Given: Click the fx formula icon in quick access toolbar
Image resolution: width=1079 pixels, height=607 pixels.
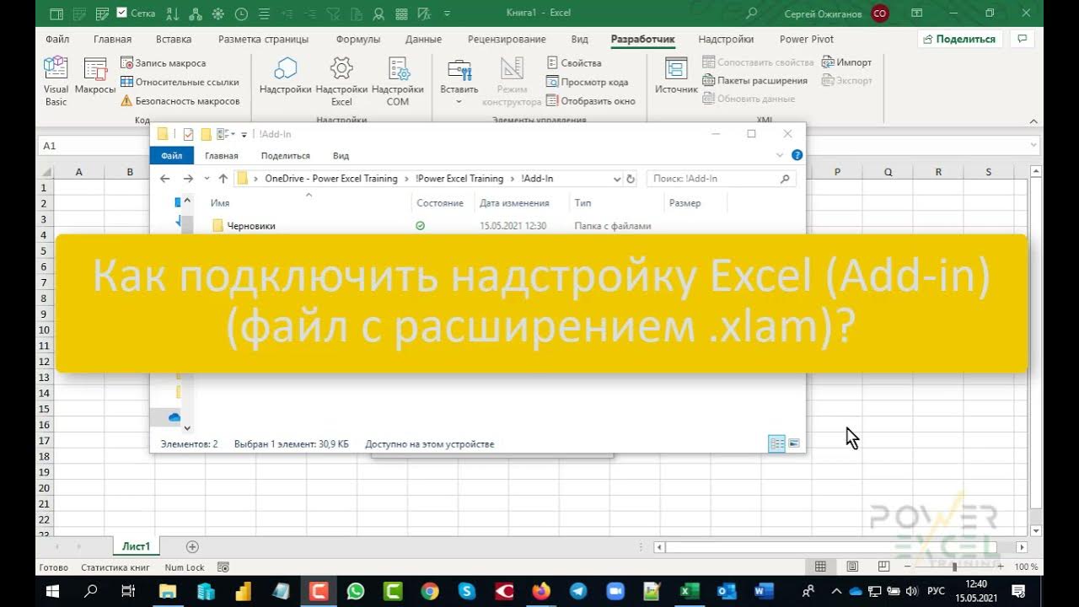Looking at the screenshot, I should tap(423, 13).
